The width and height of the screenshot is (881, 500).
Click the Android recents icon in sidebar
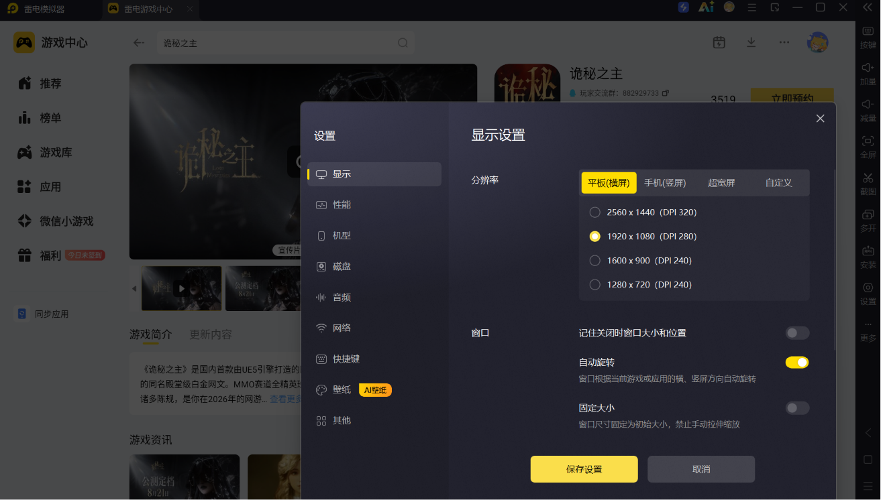point(868,486)
